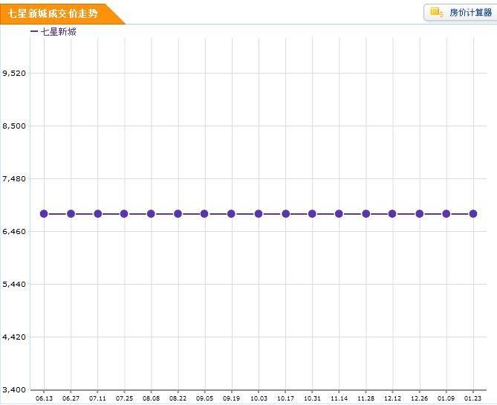Viewport: 497px width, 405px height.
Task: Click the 08.08 x-axis date label
Action: pyautogui.click(x=152, y=398)
